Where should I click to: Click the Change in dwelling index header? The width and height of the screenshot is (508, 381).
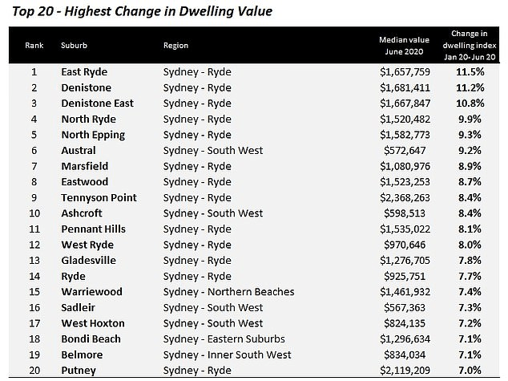point(470,46)
